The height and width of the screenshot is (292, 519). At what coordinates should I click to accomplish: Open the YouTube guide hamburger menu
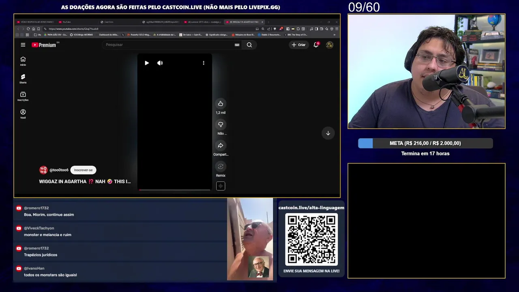pyautogui.click(x=23, y=45)
